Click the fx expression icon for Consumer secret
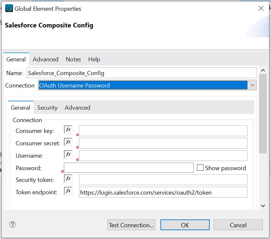This screenshot has height=239, width=271. (x=68, y=142)
